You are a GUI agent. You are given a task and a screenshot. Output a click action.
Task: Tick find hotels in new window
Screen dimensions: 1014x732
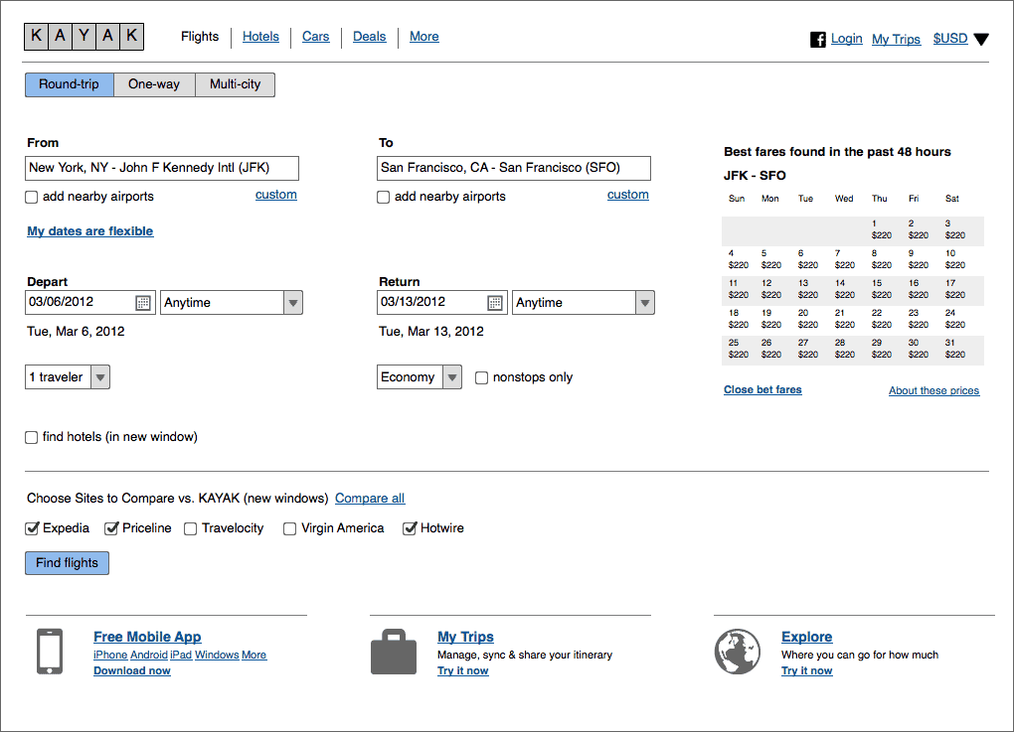31,437
